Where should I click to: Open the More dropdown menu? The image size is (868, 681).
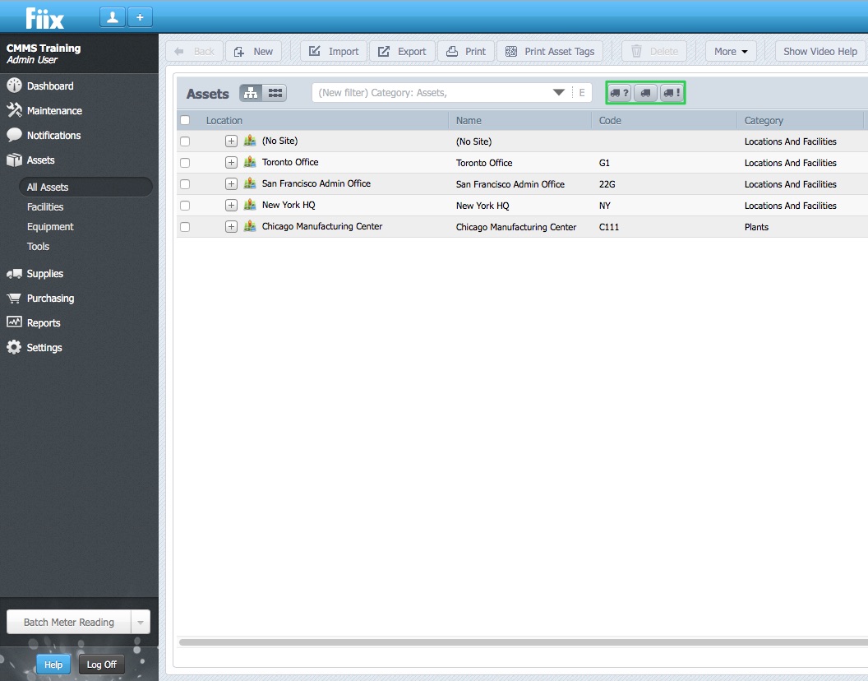click(731, 51)
